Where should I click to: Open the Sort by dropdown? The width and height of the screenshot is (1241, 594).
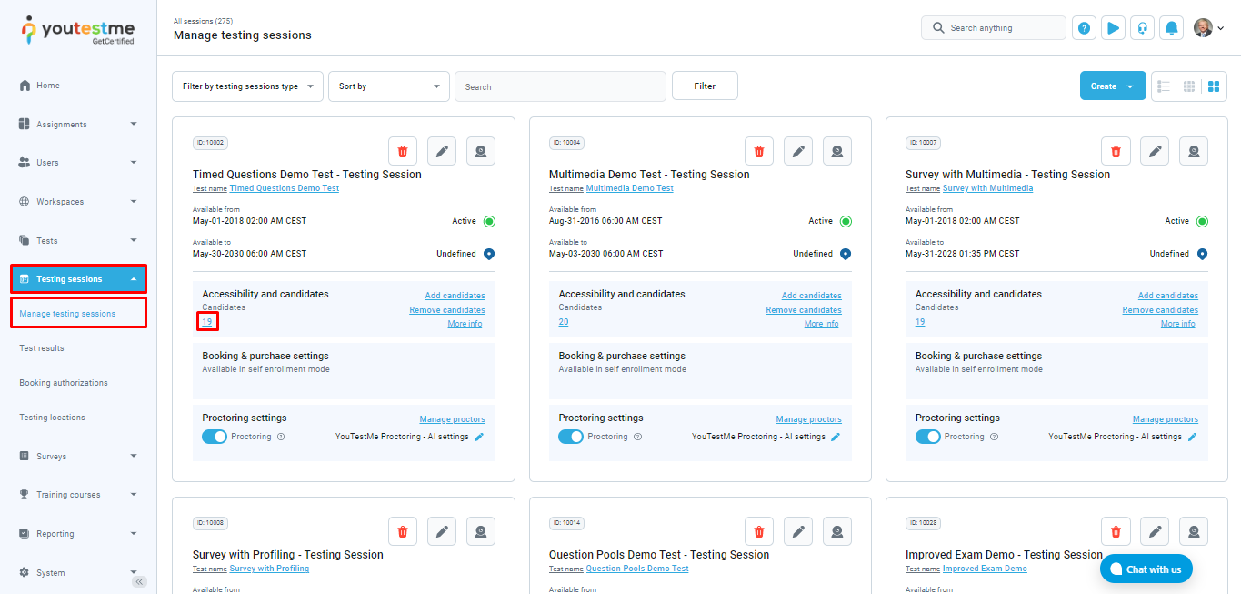pyautogui.click(x=388, y=86)
